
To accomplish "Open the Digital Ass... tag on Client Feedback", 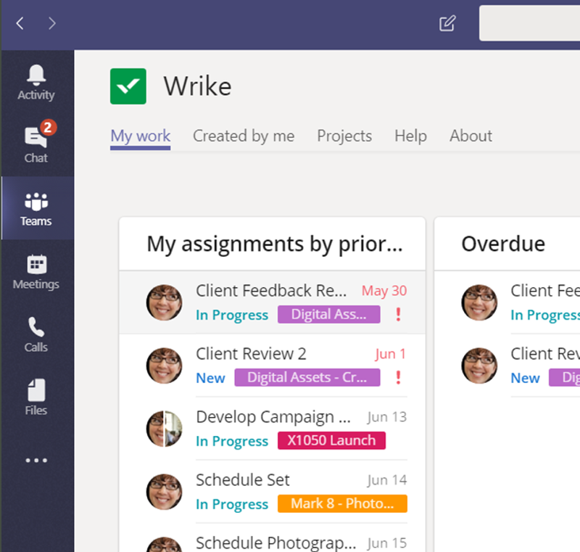I will point(329,315).
